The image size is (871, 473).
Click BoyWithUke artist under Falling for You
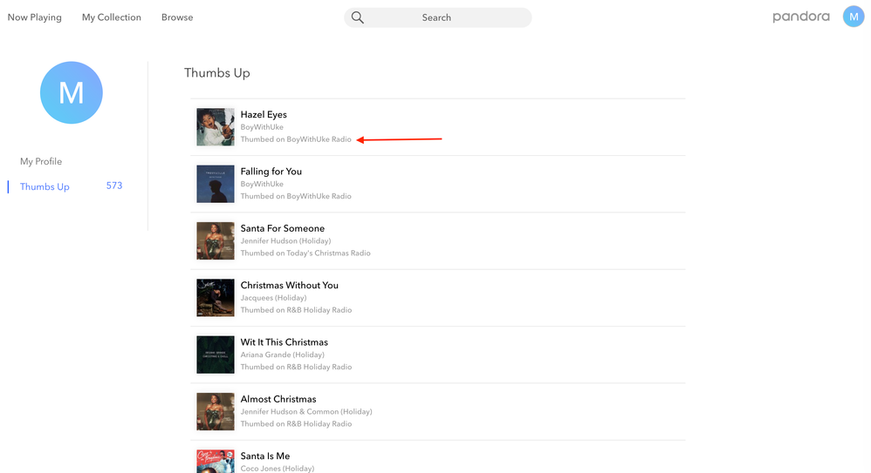coord(262,184)
